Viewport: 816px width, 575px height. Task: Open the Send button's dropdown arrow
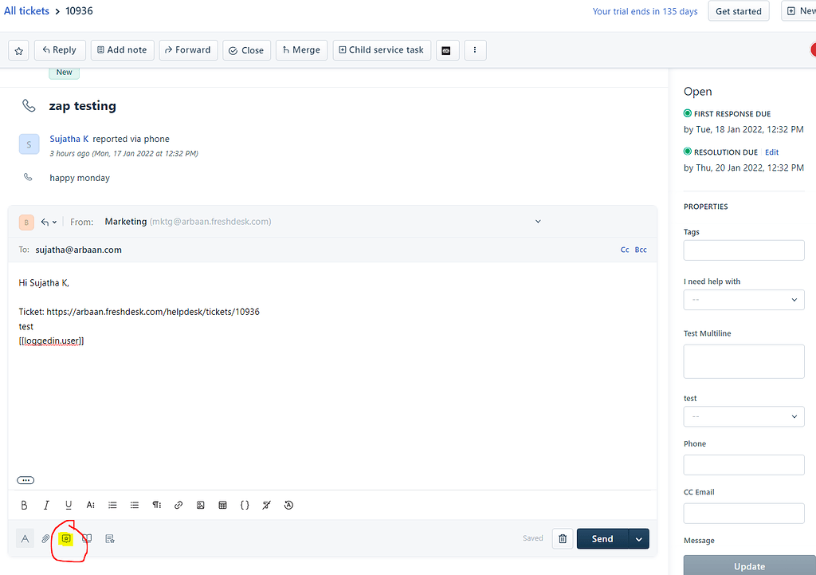pyautogui.click(x=638, y=538)
